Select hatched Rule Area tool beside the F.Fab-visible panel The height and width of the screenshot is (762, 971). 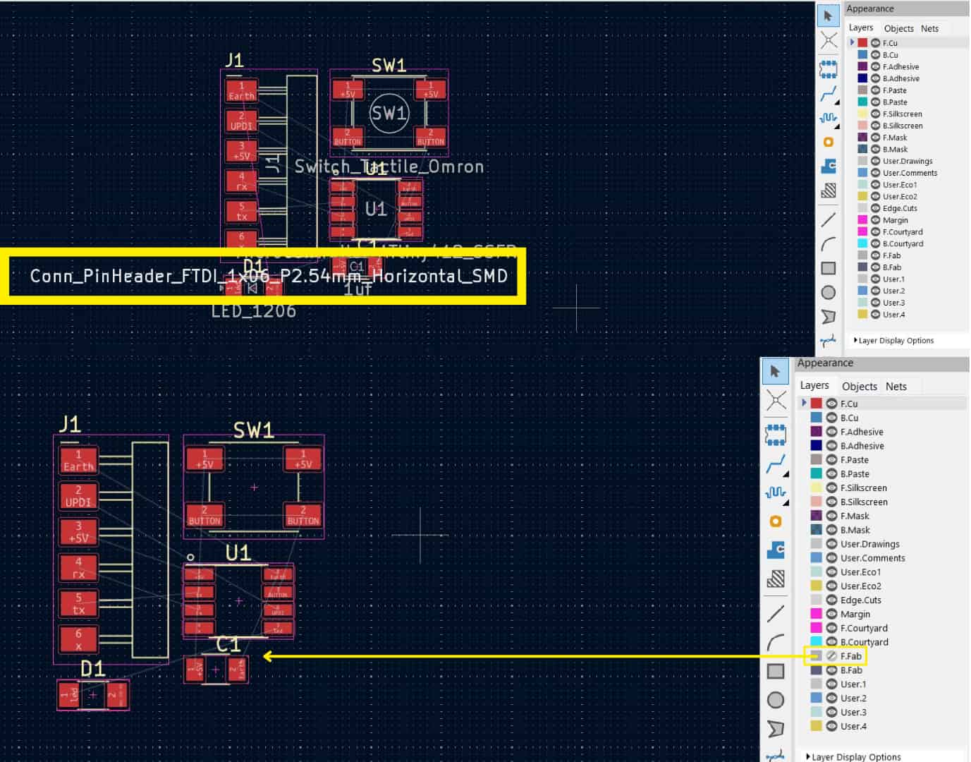click(829, 190)
